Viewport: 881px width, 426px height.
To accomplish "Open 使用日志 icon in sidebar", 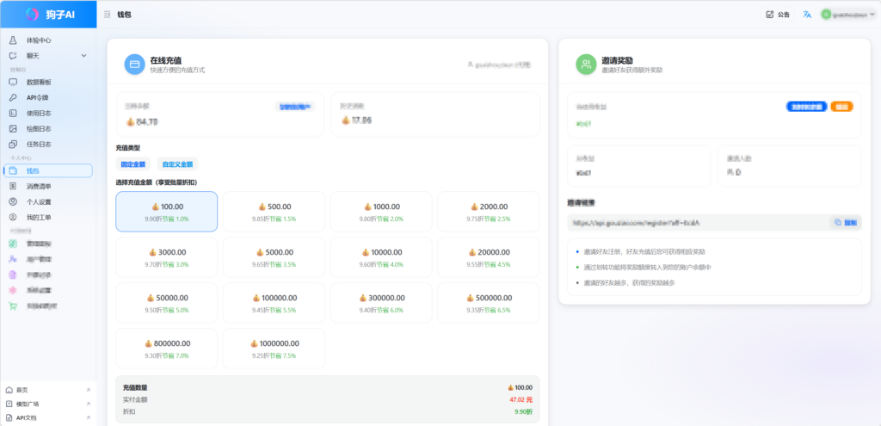I will point(13,113).
